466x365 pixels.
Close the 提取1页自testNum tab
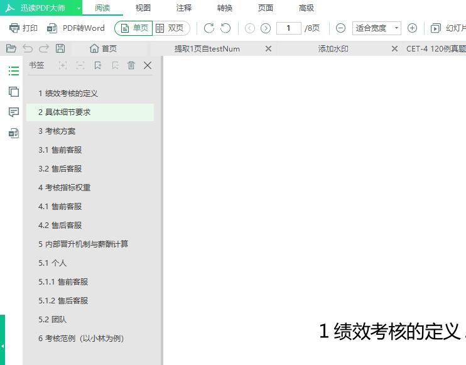[x=268, y=49]
